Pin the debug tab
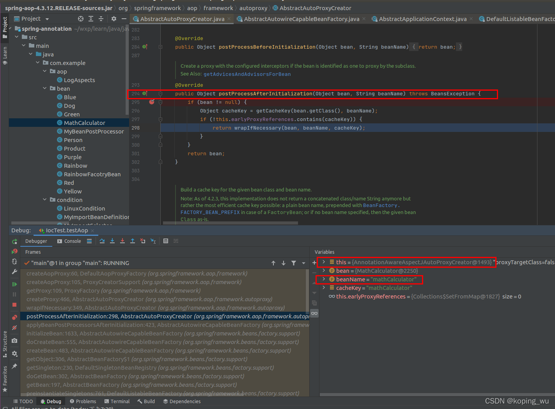This screenshot has height=409, width=555. pos(14,366)
